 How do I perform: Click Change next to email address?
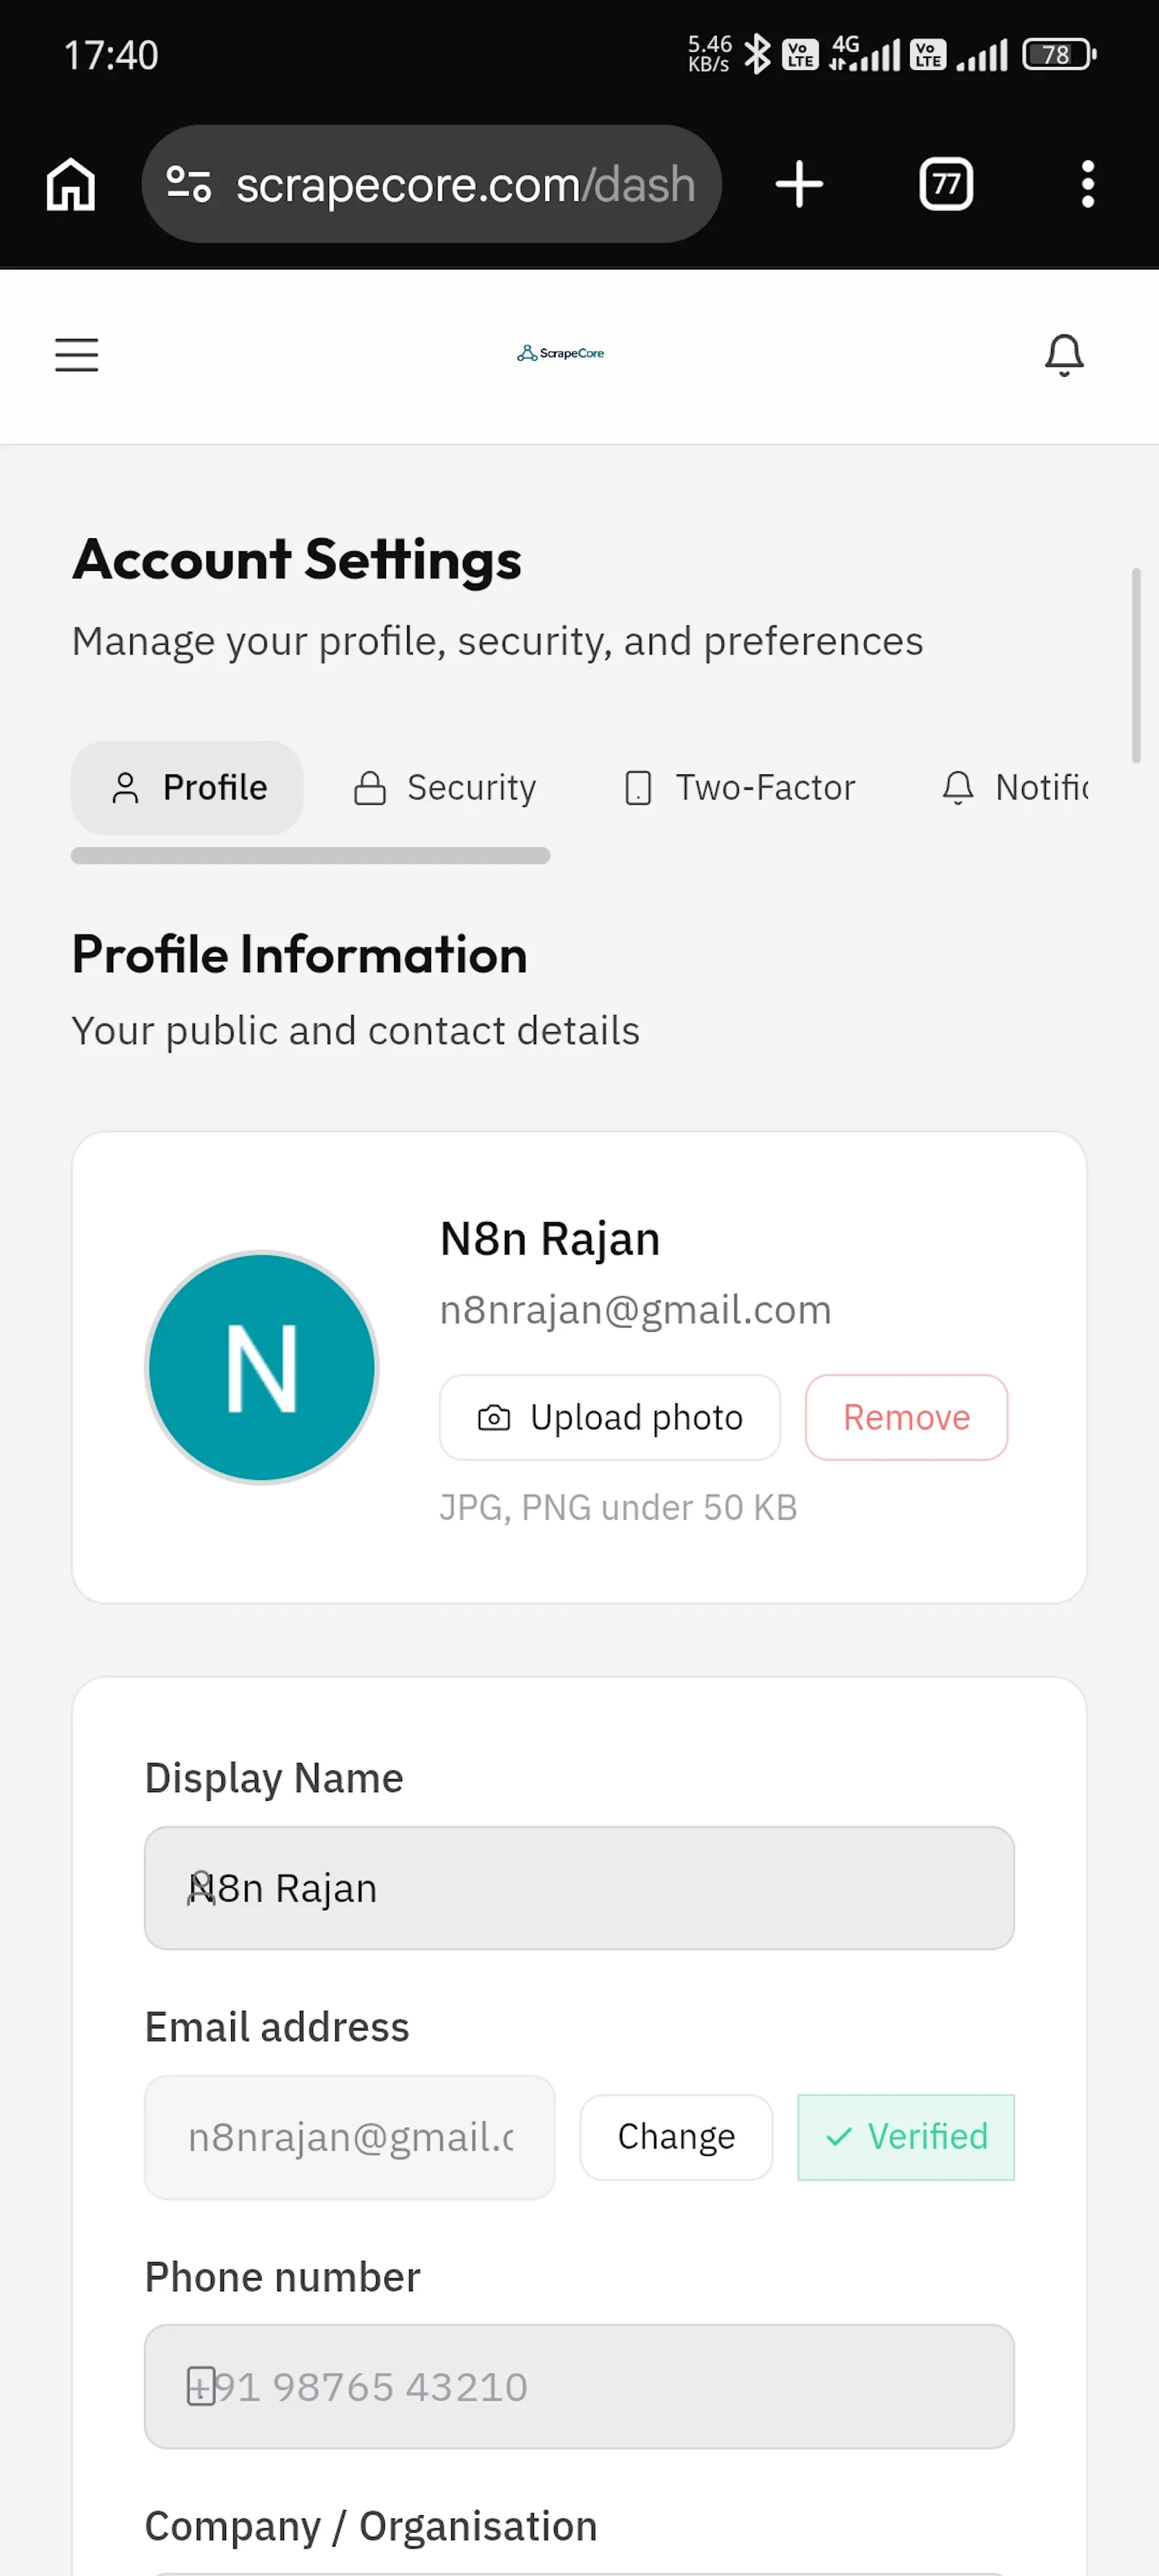(x=676, y=2137)
